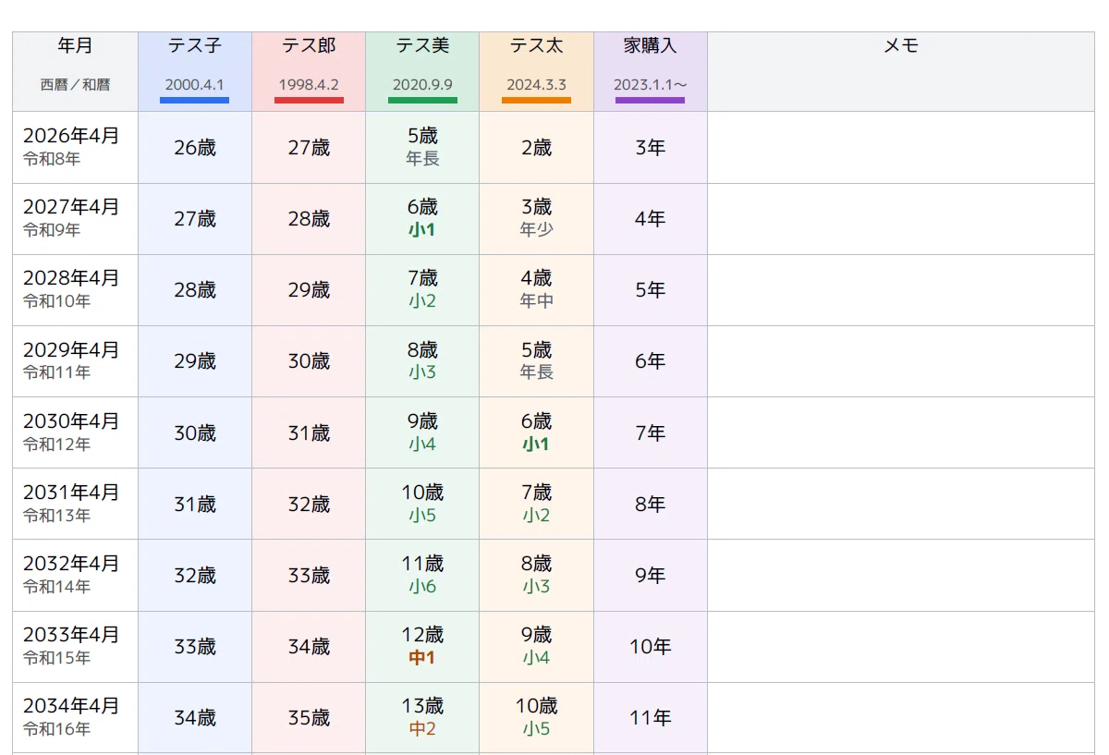
Task: Select the 2031年4月 row label
Action: click(71, 493)
